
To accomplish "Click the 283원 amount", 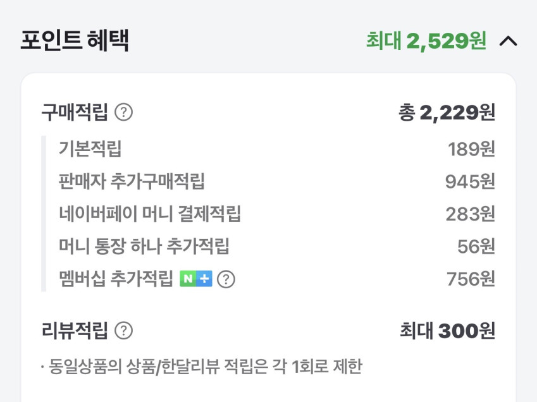I will 470,214.
